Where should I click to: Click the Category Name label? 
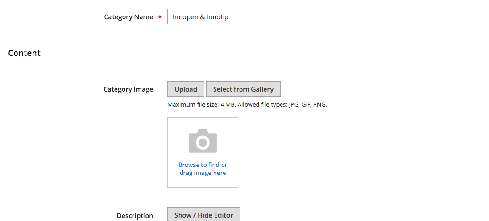pyautogui.click(x=128, y=17)
